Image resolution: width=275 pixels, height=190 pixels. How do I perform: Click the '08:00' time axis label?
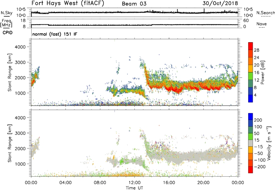100,183
